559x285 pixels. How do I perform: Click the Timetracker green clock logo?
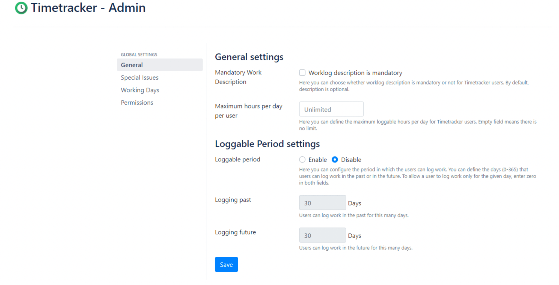click(x=21, y=8)
